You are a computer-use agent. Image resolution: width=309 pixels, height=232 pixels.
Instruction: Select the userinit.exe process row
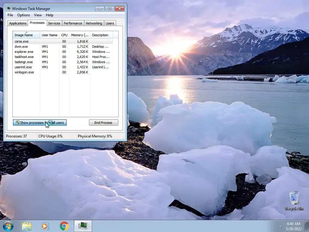(x=63, y=67)
